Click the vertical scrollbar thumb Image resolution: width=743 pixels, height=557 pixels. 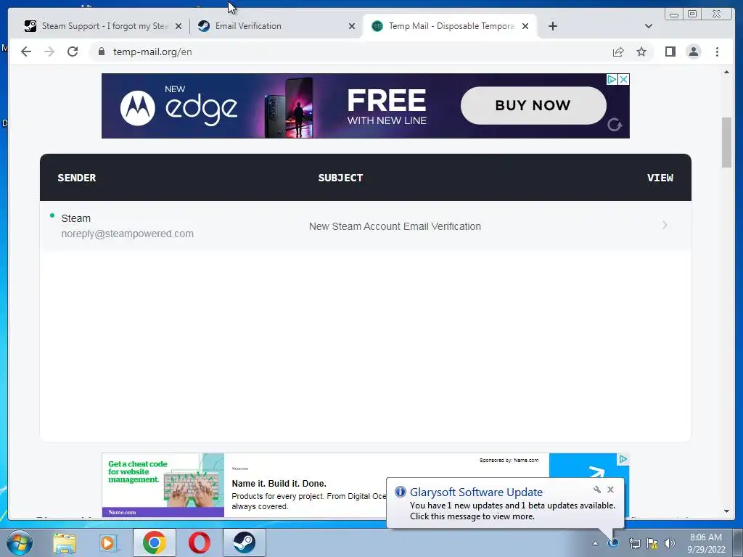[726, 142]
